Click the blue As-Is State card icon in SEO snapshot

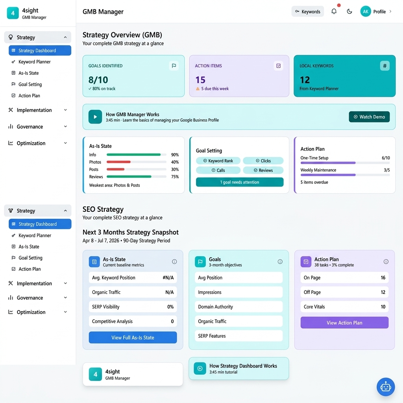coord(94,262)
